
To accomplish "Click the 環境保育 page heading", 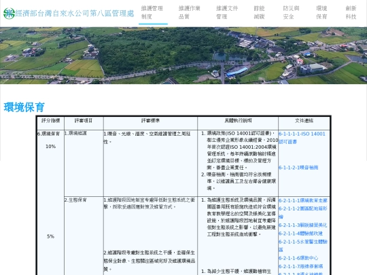I will tap(24, 107).
